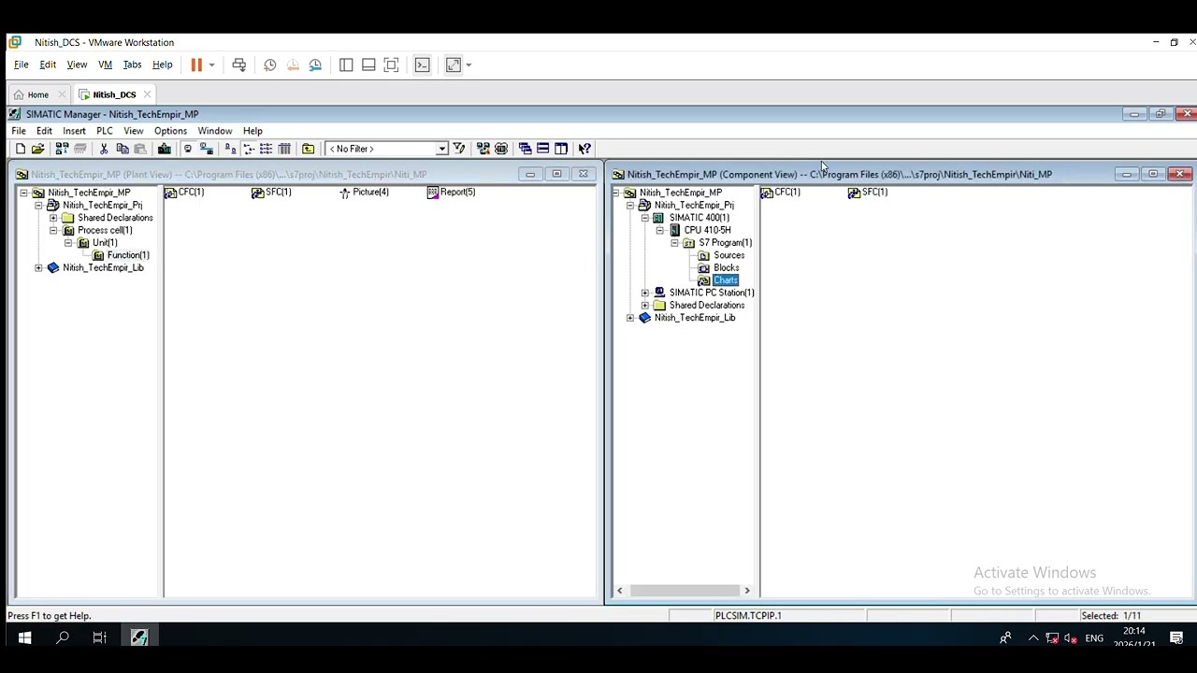Open a project with the Open icon

click(38, 149)
